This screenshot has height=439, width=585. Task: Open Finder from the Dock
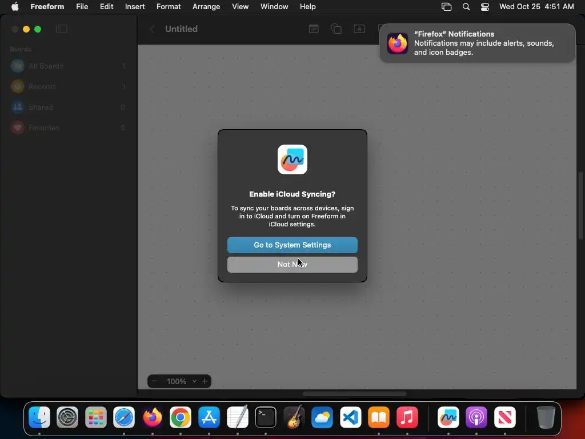click(39, 417)
